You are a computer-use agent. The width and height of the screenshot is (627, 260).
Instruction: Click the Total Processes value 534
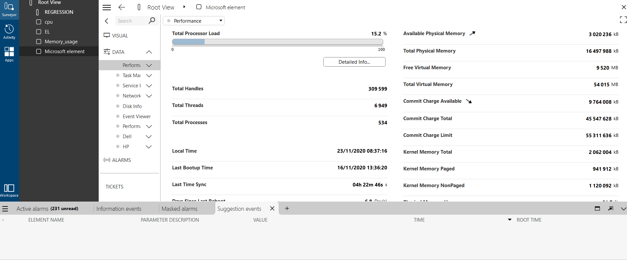(x=383, y=123)
